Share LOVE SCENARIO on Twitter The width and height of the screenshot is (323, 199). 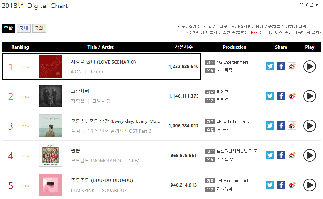(x=270, y=66)
